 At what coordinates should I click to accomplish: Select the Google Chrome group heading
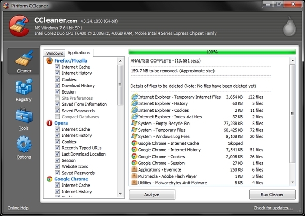point(71,179)
